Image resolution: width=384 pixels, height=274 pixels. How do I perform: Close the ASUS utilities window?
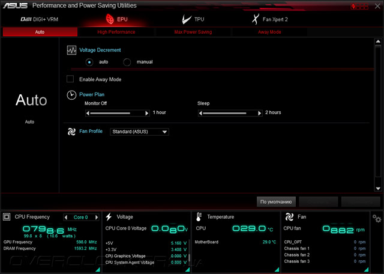377,6
